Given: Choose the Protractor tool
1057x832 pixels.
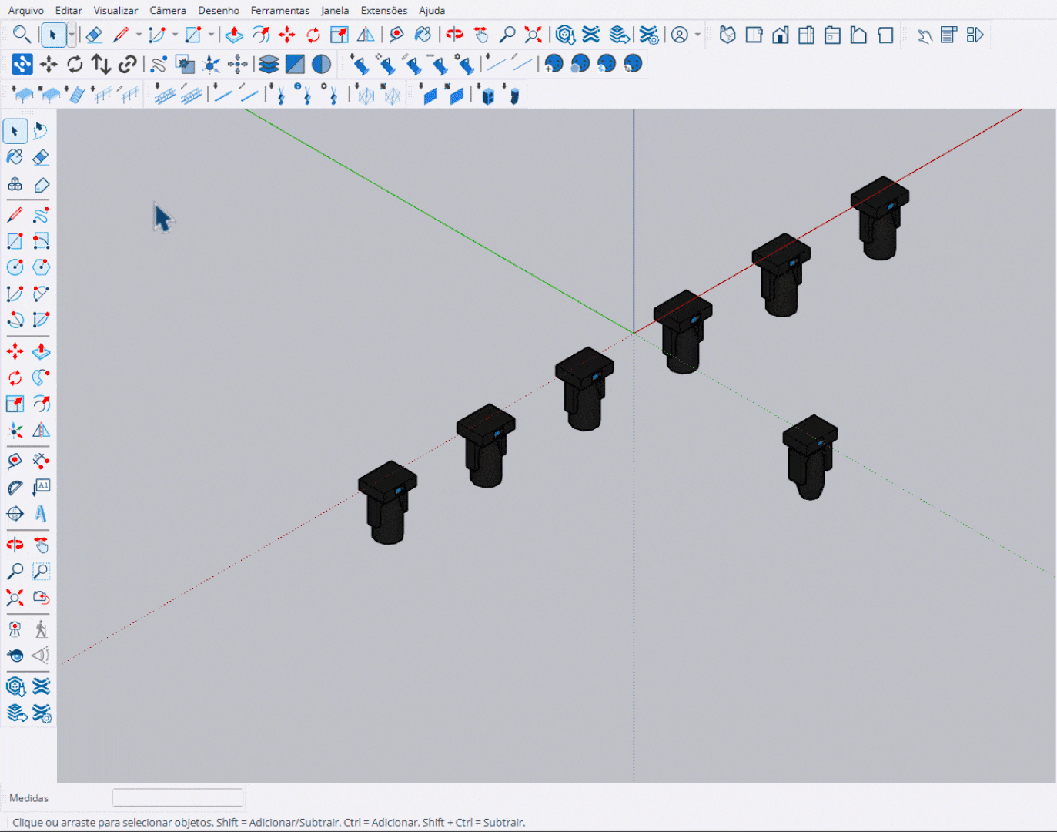Looking at the screenshot, I should point(15,488).
